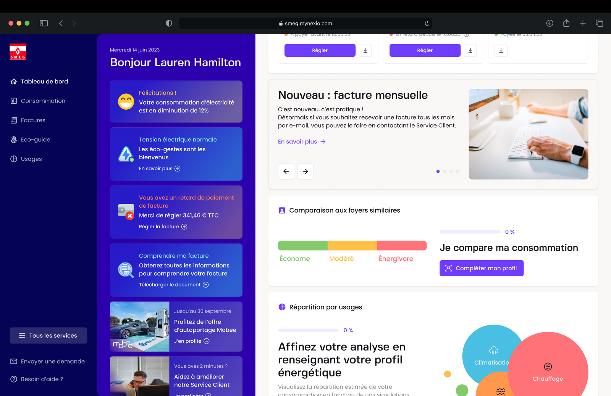Select the second carousel dot

tap(445, 172)
